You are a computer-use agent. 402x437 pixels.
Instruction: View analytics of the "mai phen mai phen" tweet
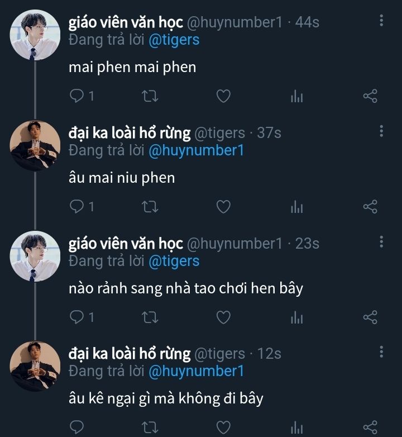(296, 96)
